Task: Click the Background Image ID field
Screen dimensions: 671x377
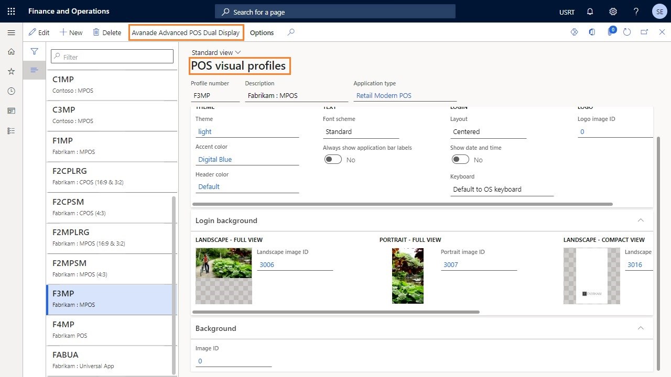Action: pyautogui.click(x=233, y=361)
